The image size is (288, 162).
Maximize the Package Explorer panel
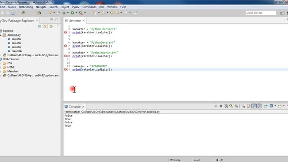(x=57, y=20)
